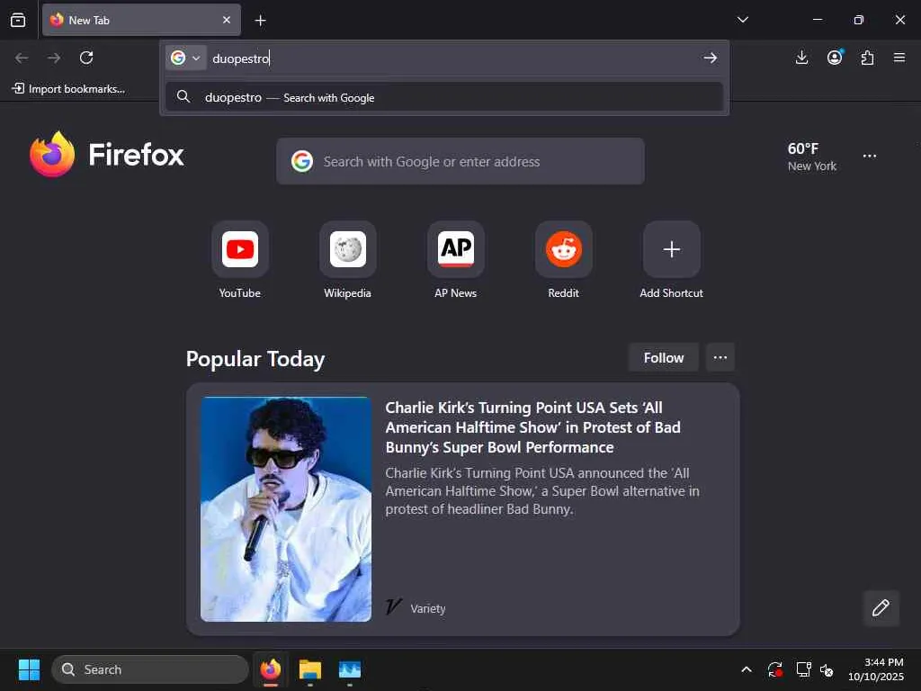The width and height of the screenshot is (921, 691).
Task: Click the Go arrow in address bar
Action: click(x=711, y=58)
